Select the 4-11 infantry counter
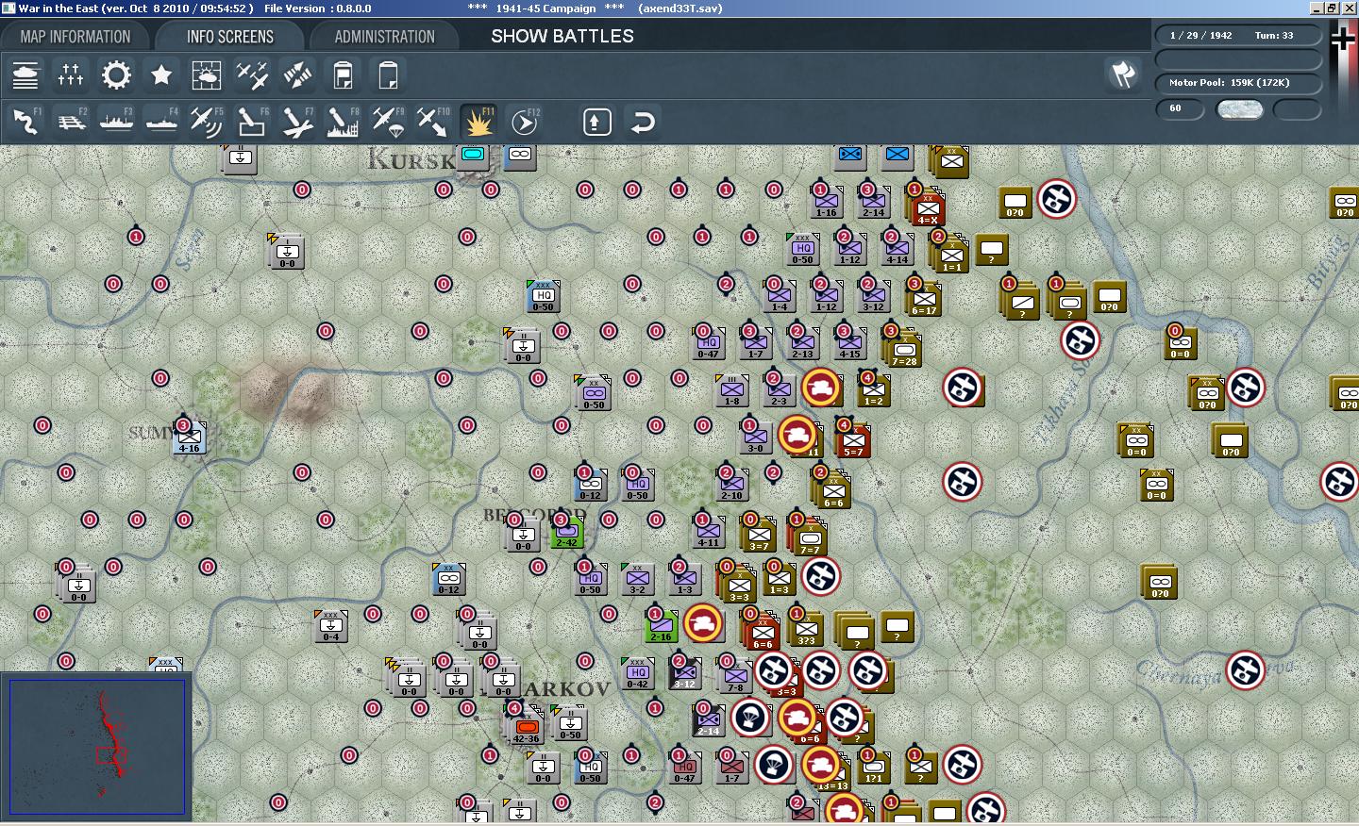1359x826 pixels. click(x=709, y=533)
